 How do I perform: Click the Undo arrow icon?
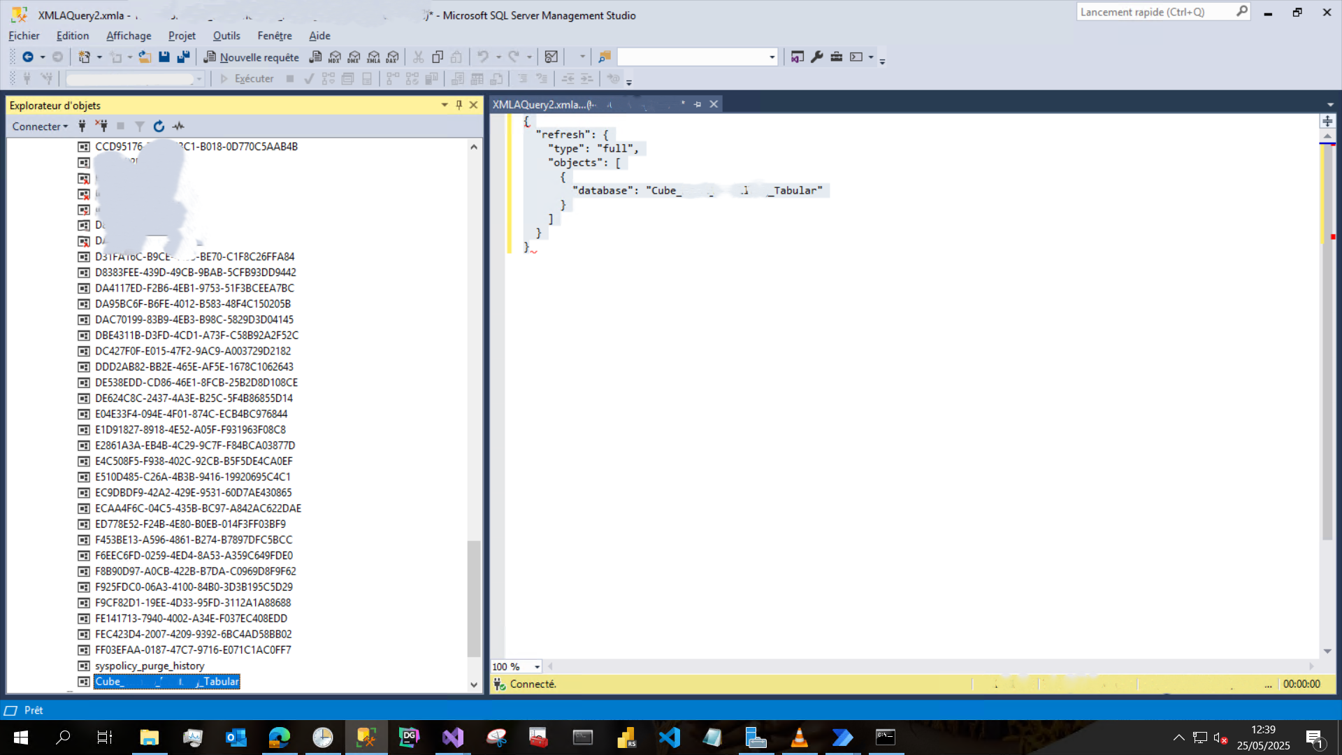[x=483, y=57]
